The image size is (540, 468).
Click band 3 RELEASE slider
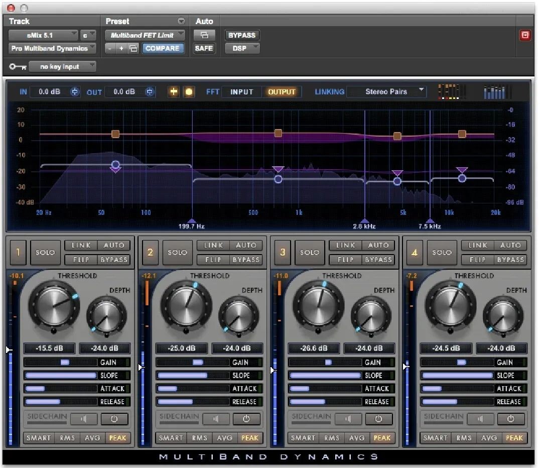325,402
